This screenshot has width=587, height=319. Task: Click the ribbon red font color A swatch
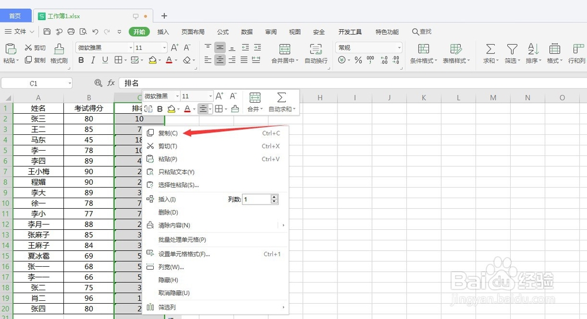tap(169, 60)
